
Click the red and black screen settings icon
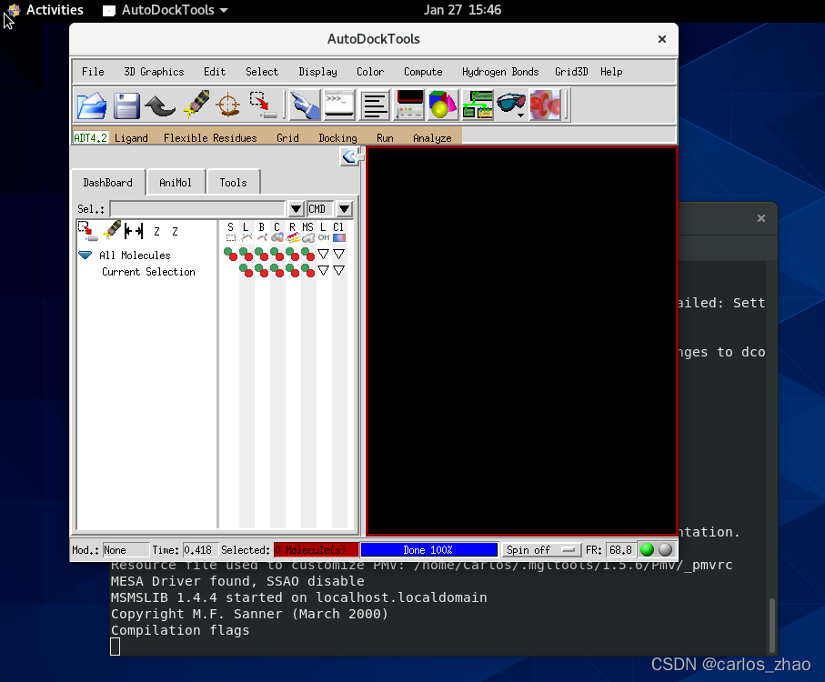click(x=409, y=105)
